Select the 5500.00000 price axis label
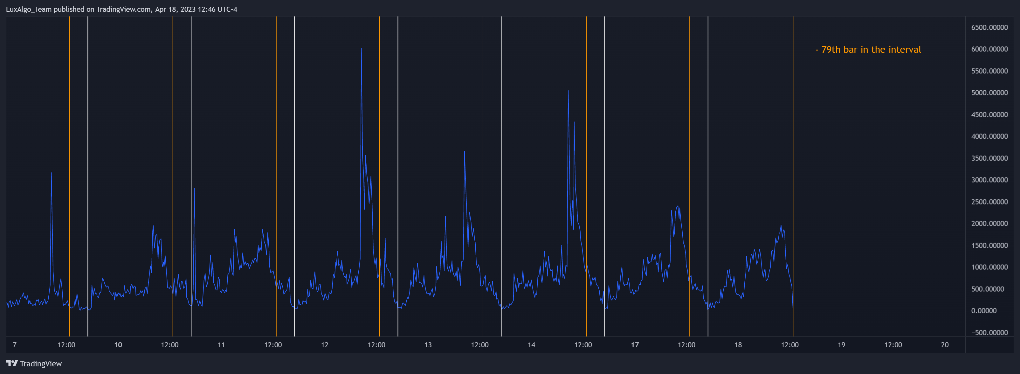 989,71
